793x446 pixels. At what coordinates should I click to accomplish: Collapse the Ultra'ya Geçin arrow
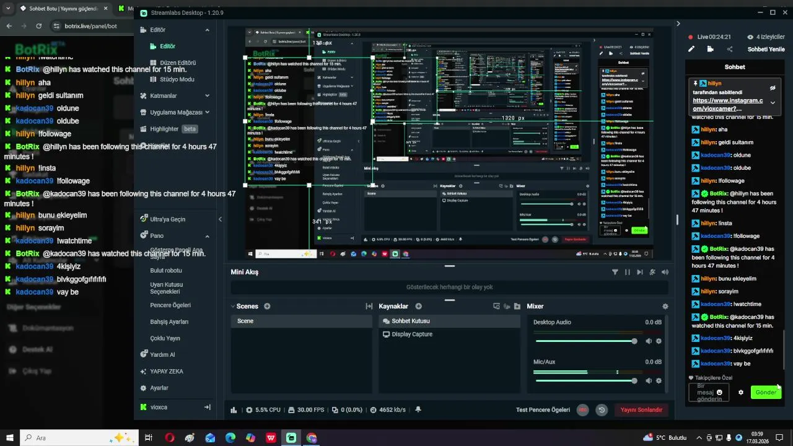coord(220,219)
